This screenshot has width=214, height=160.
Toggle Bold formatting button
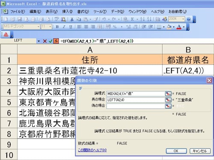(x=57, y=27)
